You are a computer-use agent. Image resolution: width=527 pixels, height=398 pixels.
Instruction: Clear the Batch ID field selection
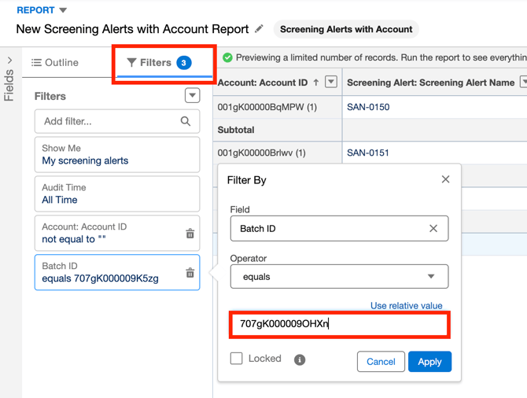pyautogui.click(x=433, y=229)
